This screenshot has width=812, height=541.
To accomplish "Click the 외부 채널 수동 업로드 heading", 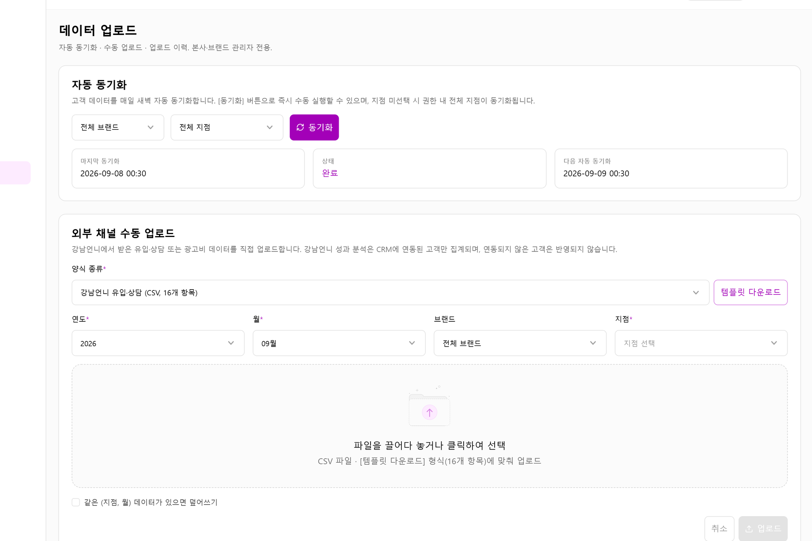I will [x=123, y=233].
